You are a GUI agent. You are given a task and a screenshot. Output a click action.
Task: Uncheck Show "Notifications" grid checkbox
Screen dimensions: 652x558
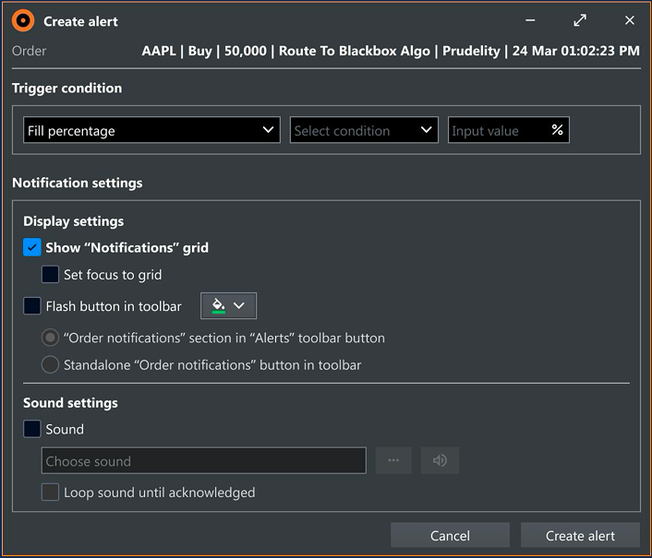click(32, 247)
